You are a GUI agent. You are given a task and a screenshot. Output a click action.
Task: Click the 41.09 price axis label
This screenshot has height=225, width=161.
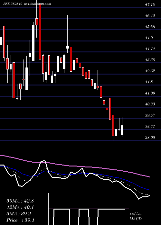click(150, 93)
